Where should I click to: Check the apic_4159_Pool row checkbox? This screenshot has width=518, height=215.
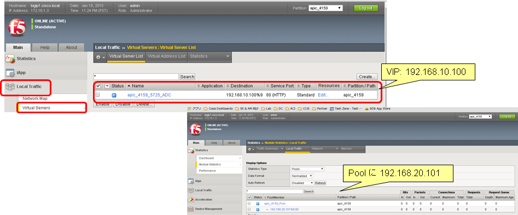click(249, 204)
